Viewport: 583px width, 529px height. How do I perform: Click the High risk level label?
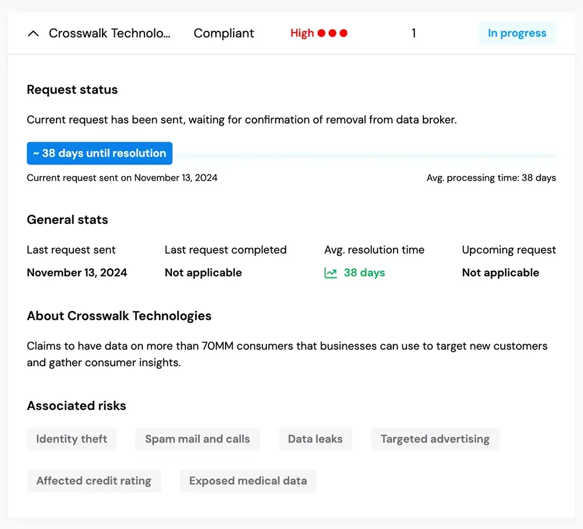coord(302,33)
